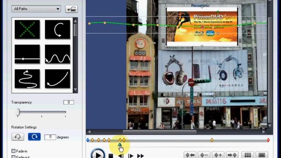Click the green rotation handle atop PiP
The width and height of the screenshot is (281, 158).
coord(218,12)
